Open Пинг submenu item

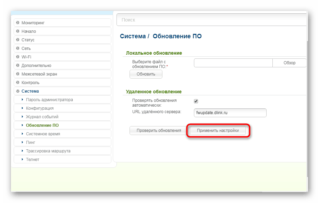62,142
